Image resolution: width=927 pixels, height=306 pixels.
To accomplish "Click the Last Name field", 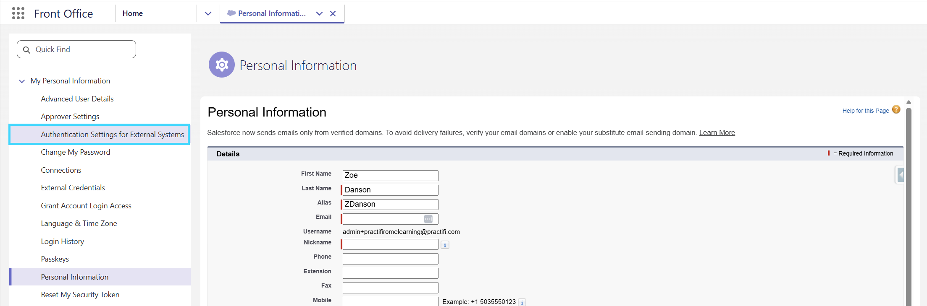I will pyautogui.click(x=391, y=190).
